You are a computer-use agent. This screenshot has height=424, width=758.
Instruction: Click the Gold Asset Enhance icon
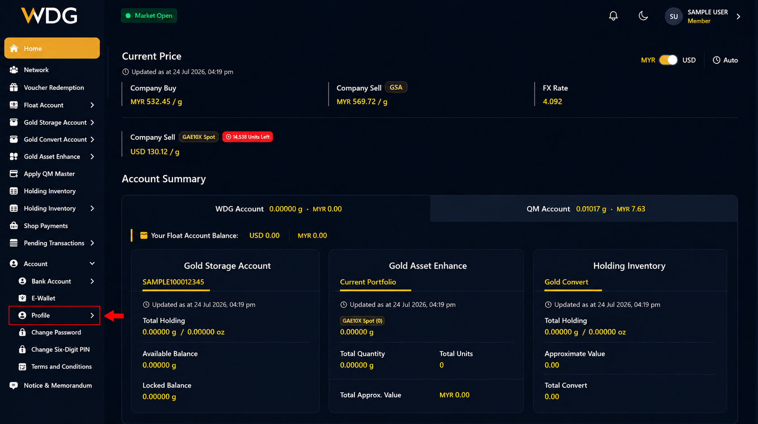[14, 157]
